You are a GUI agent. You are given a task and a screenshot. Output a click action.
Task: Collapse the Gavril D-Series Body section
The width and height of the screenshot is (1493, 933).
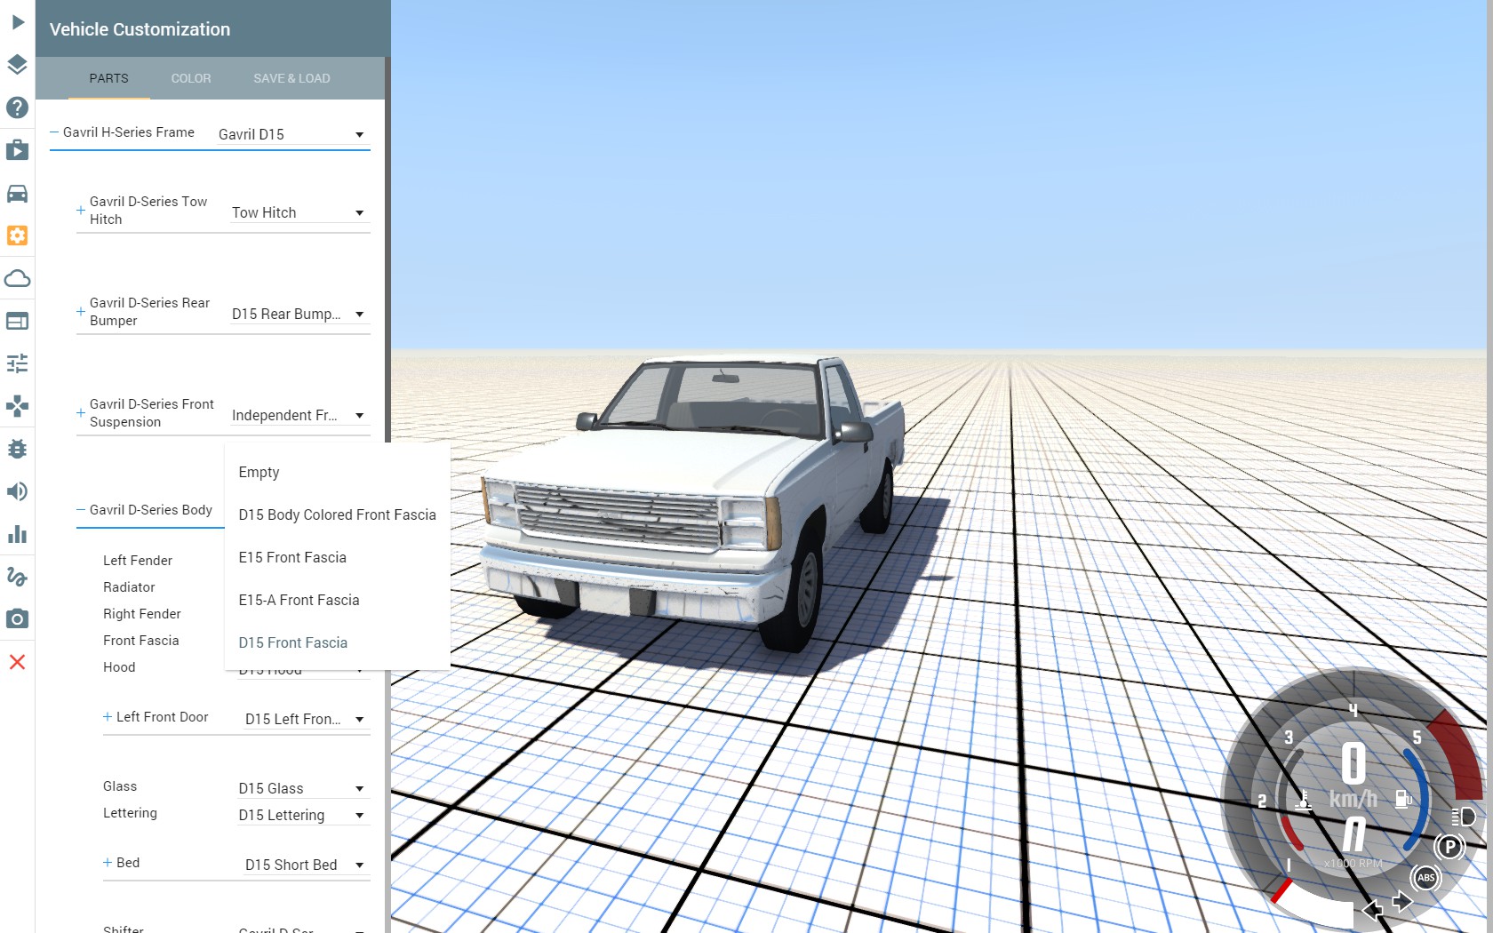coord(81,510)
